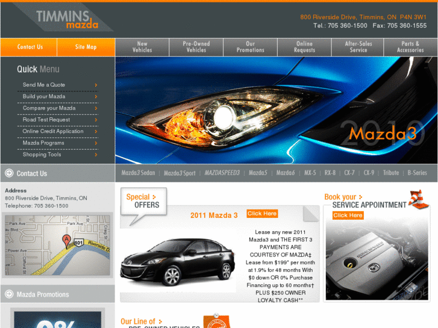
Task: Choose the B-Series model link
Action: [x=417, y=173]
